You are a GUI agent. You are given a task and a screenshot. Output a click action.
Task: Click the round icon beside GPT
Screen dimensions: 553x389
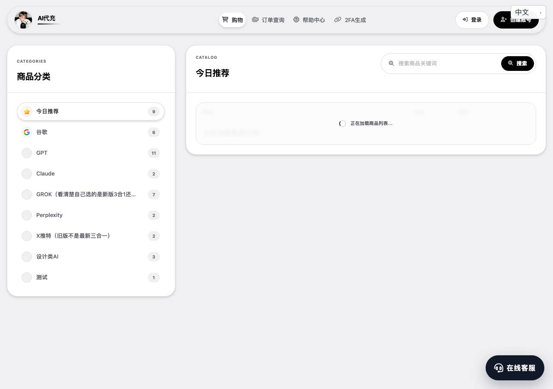[x=27, y=153]
